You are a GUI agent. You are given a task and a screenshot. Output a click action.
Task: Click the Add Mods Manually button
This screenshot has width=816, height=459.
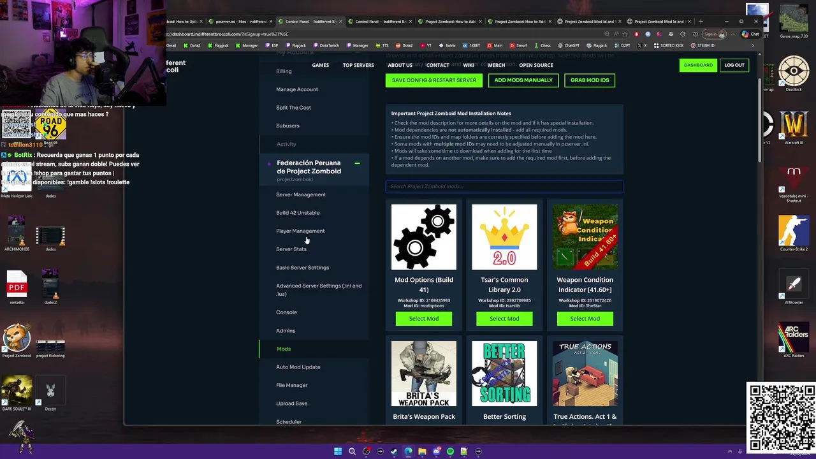coord(523,80)
